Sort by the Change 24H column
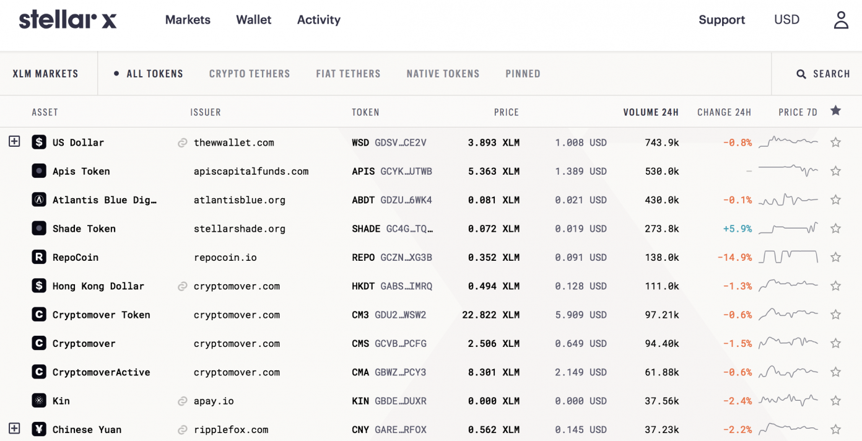 click(724, 112)
